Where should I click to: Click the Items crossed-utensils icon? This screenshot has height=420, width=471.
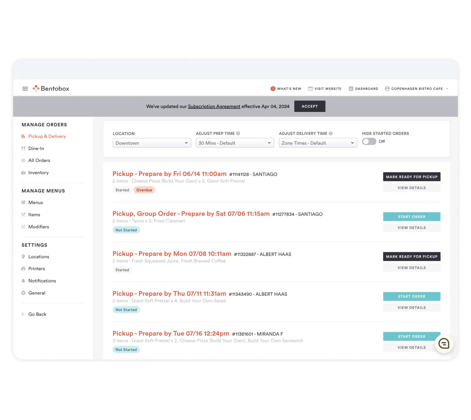tap(23, 215)
